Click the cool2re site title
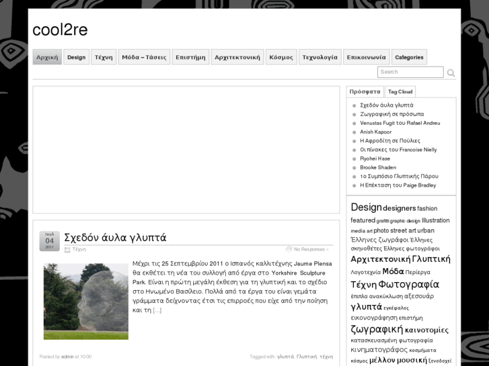The image size is (489, 366). (x=60, y=30)
